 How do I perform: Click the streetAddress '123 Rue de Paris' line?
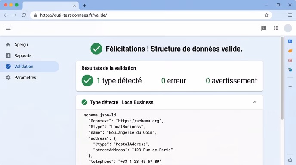point(133,150)
